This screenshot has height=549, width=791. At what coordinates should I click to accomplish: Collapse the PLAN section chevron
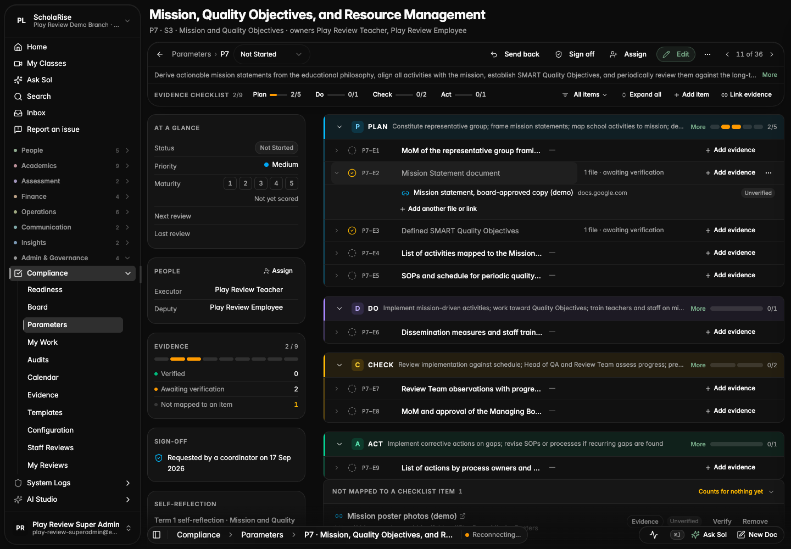click(339, 127)
